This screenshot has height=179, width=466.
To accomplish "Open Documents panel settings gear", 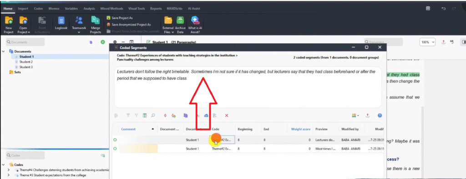I will (115, 42).
